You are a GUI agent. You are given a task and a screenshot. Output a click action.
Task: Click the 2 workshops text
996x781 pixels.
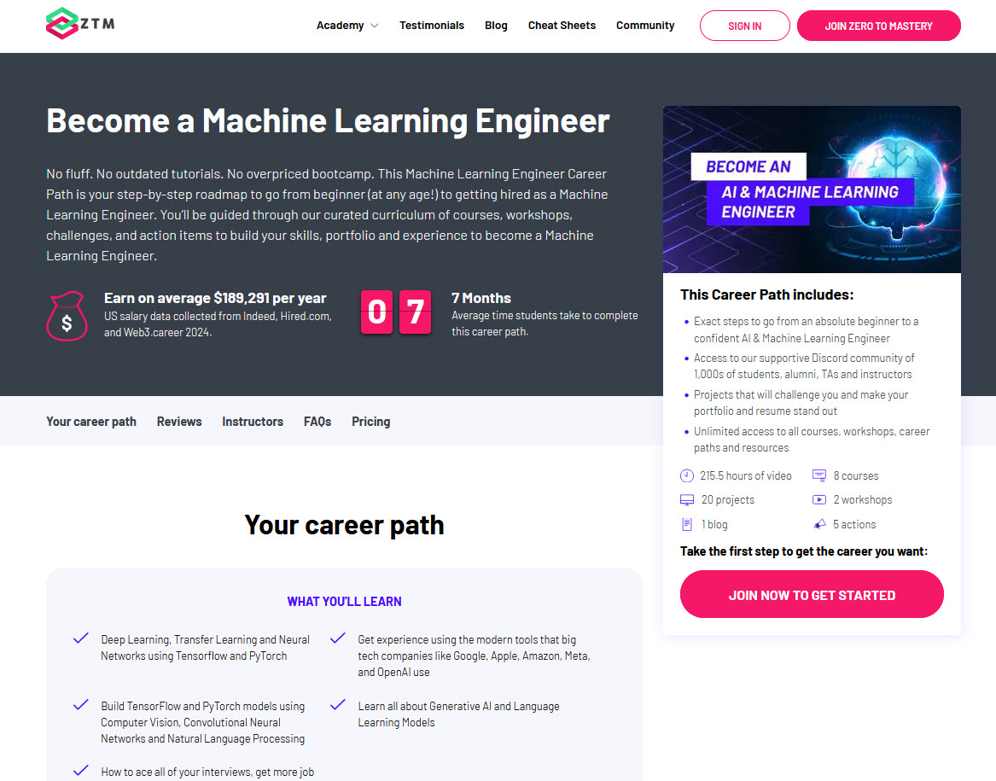click(863, 499)
